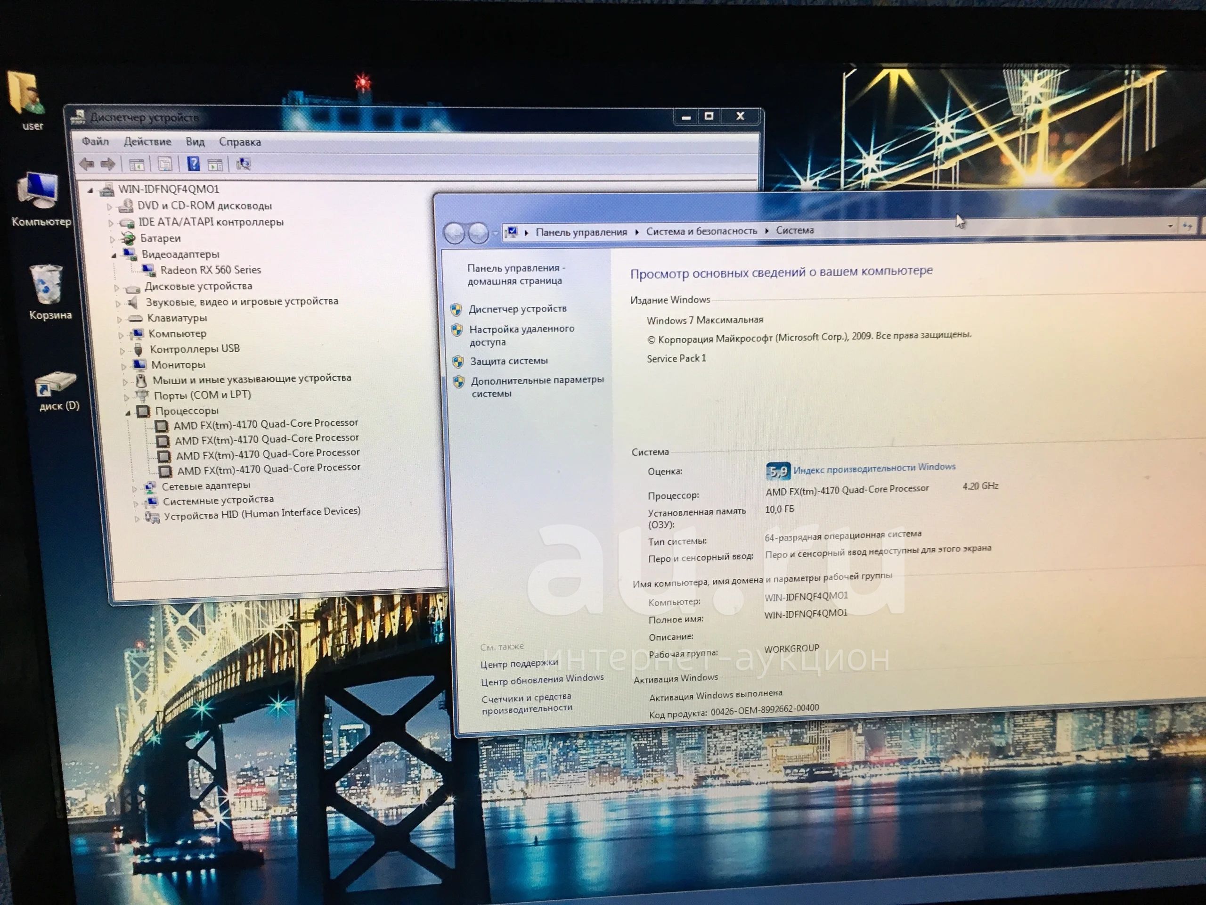
Task: Click the refresh icon in System address bar
Action: click(1187, 226)
